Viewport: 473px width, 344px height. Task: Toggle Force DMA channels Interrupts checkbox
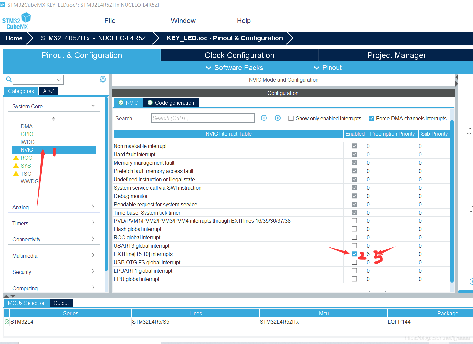point(371,118)
